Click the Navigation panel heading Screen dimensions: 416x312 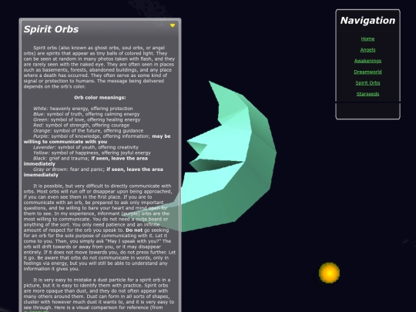click(x=367, y=21)
